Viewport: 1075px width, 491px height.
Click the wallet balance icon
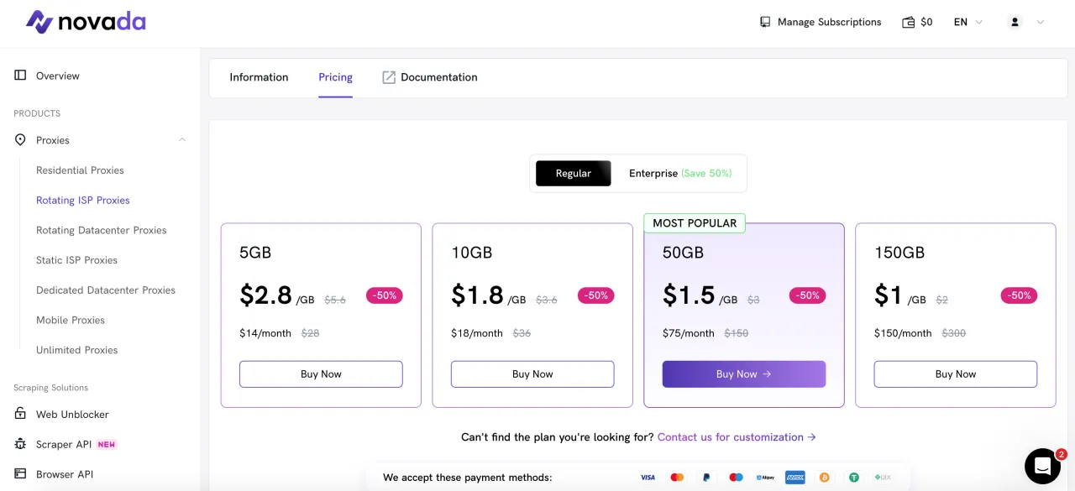[x=908, y=22]
